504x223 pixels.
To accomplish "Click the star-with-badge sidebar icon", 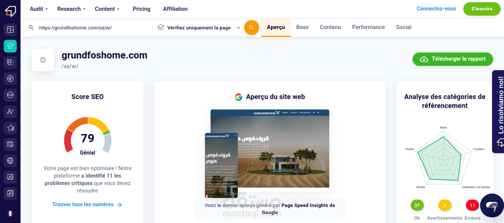I will [10, 128].
